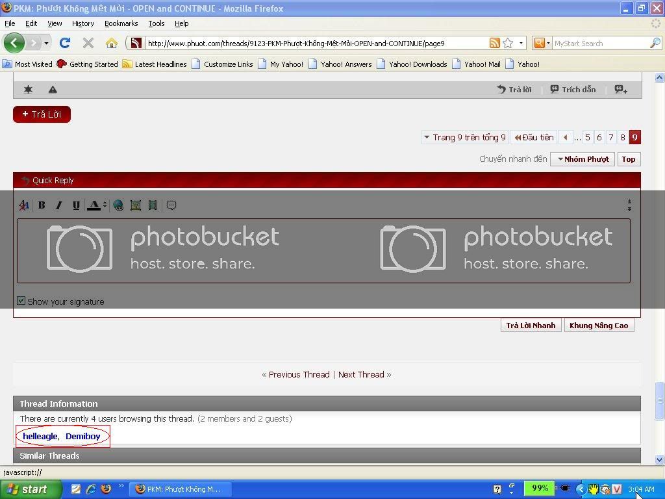Wrap quote tags with speech bubble icon
The width and height of the screenshot is (665, 499).
pos(171,205)
